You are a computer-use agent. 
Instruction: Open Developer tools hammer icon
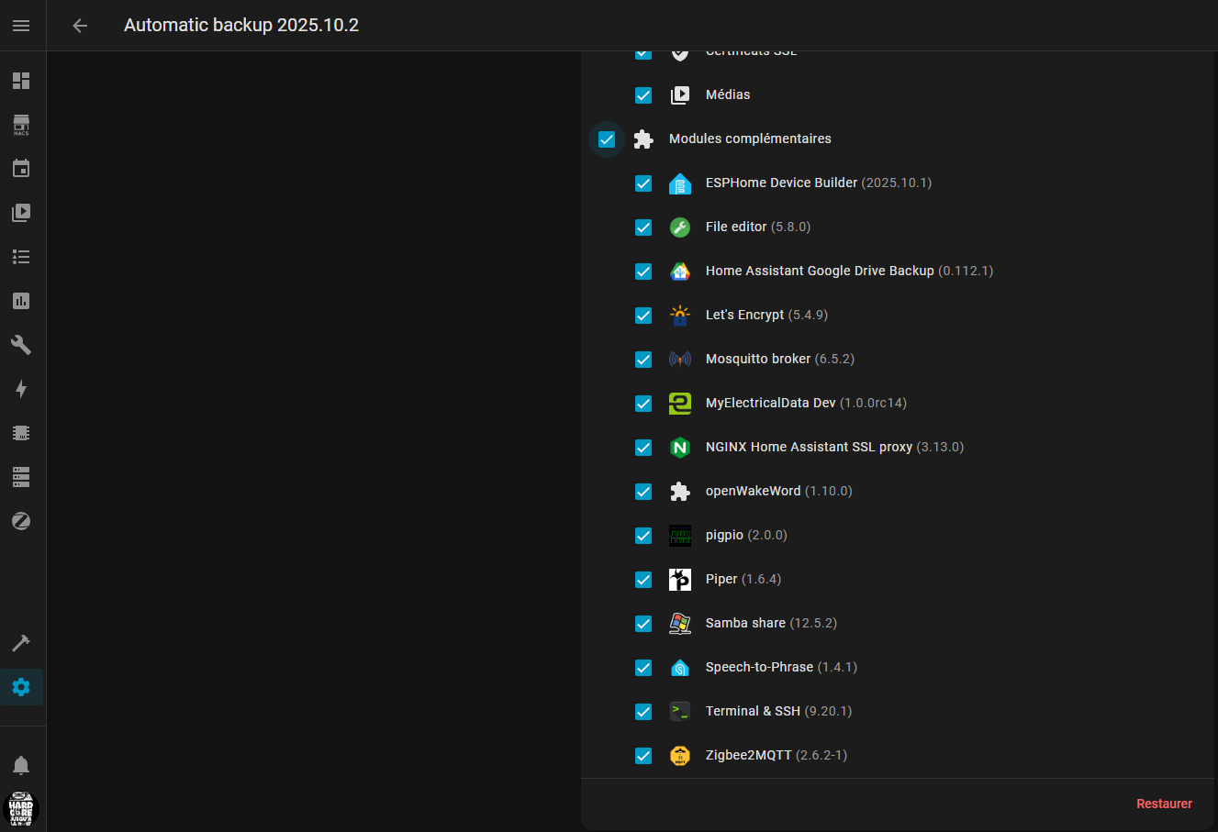[x=21, y=642]
